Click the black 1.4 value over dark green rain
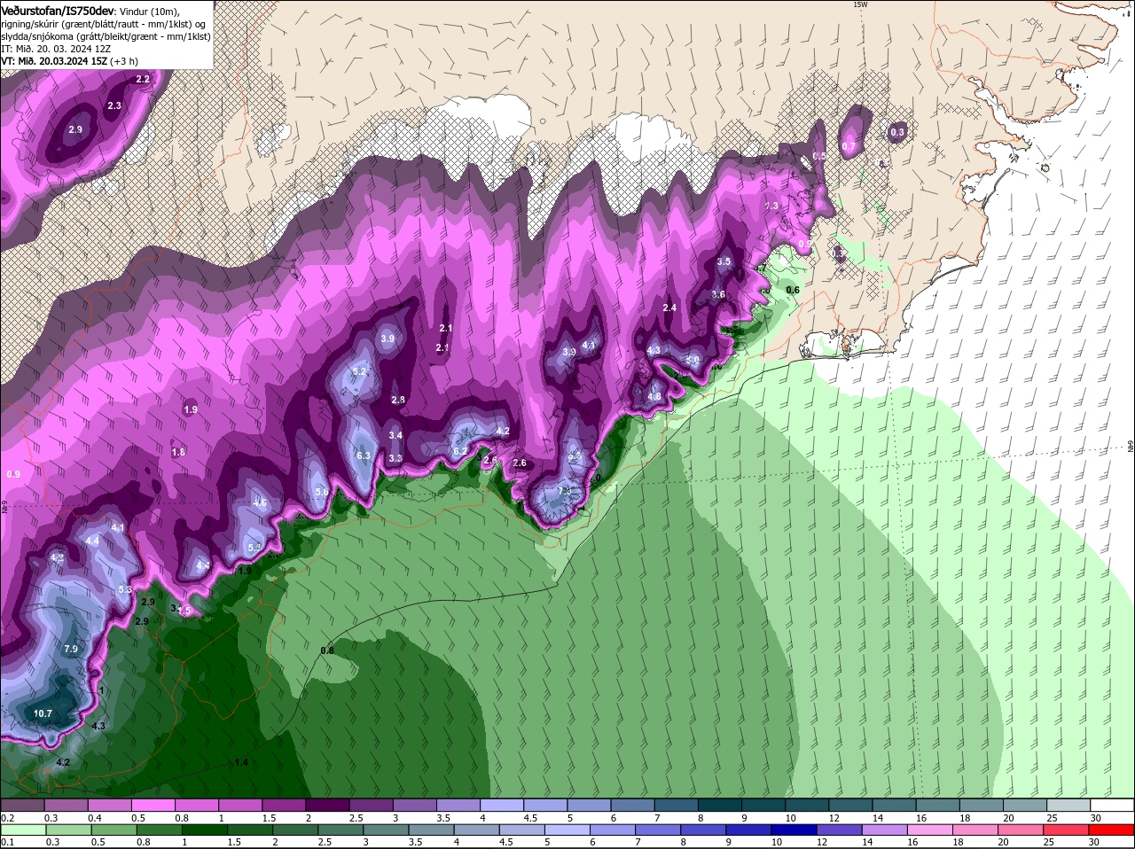 [241, 762]
